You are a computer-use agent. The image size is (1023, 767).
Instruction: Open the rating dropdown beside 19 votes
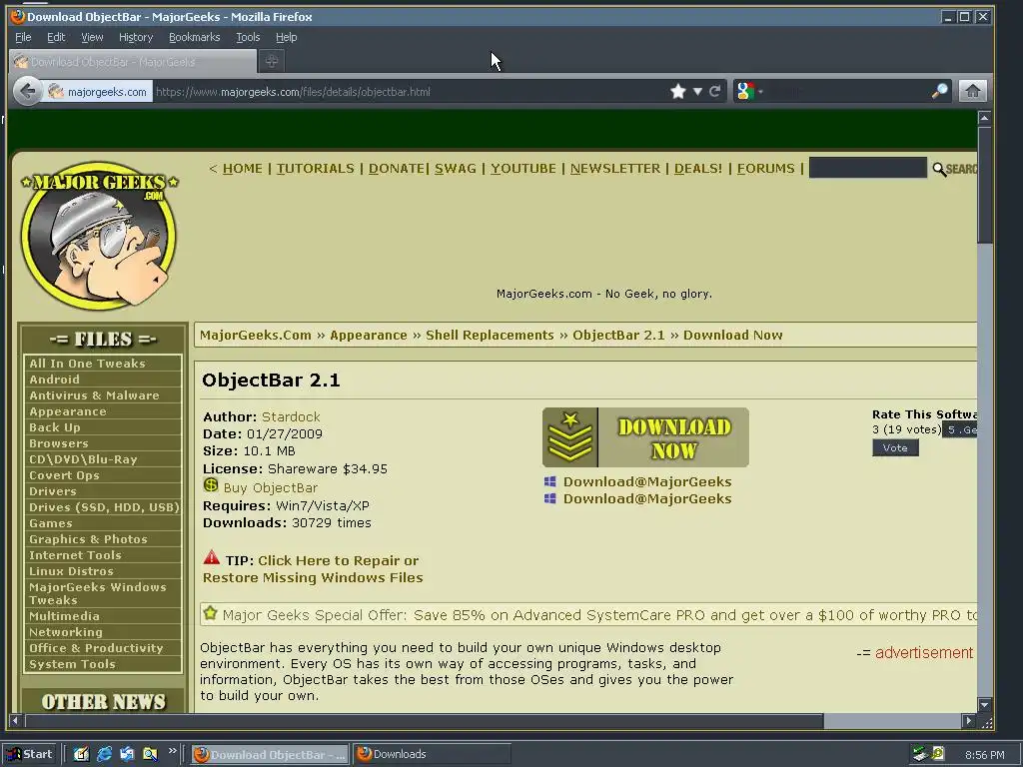click(x=960, y=429)
